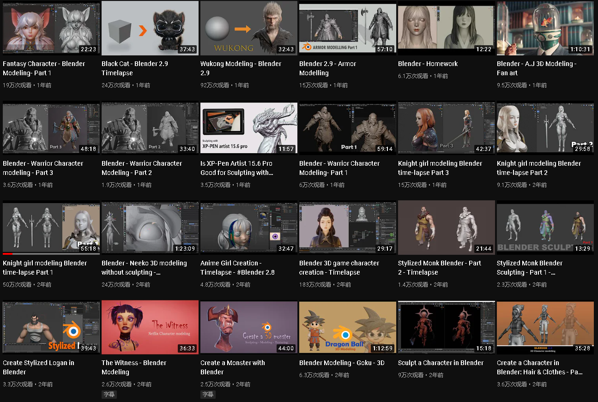Screen dimensions: 598x402
Task: Open Create a Monster with Blender thumbnail
Action: click(249, 327)
